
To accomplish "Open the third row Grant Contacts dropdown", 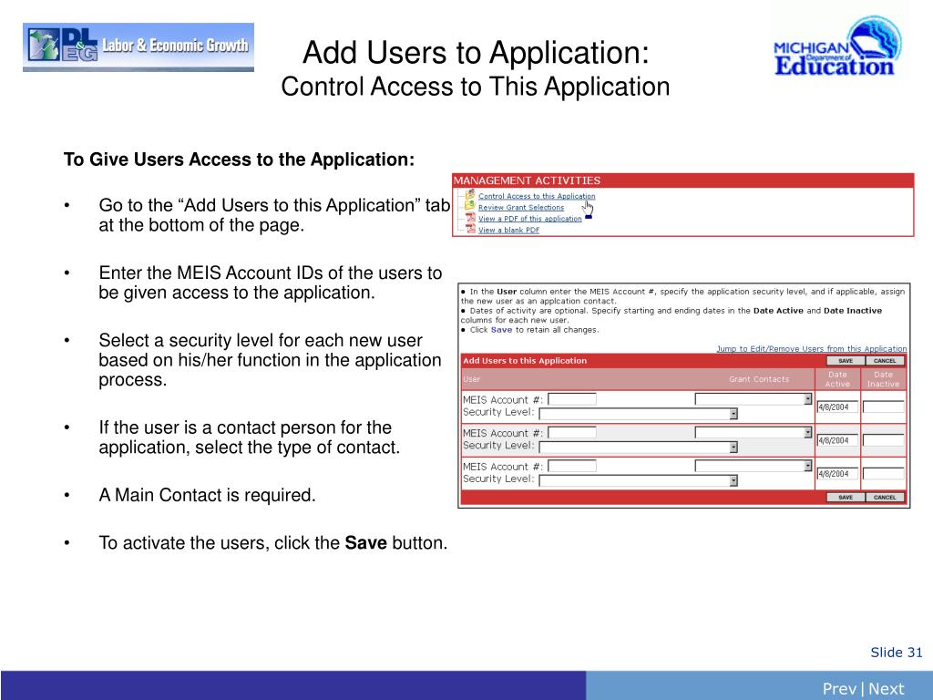I will 754,466.
